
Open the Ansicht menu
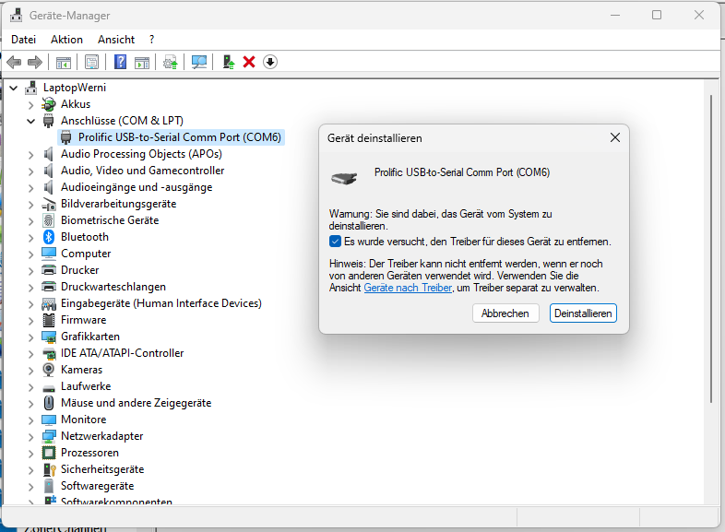point(116,40)
